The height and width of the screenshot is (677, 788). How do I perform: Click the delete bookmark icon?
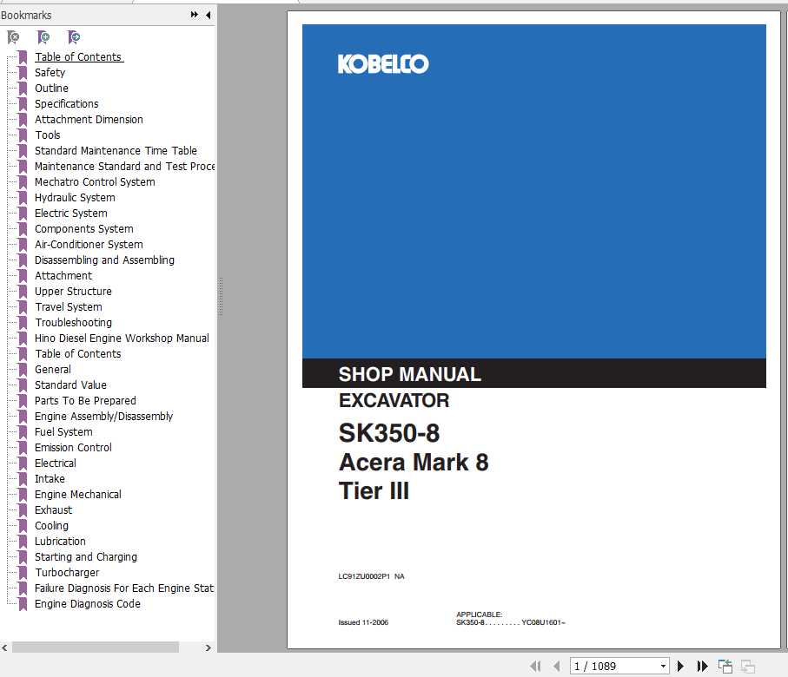pos(13,37)
